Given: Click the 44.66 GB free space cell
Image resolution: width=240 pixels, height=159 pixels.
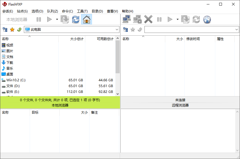Looking at the screenshot, I should (x=106, y=80).
